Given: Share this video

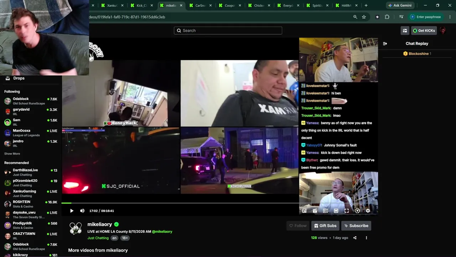Looking at the screenshot, I should 355,238.
